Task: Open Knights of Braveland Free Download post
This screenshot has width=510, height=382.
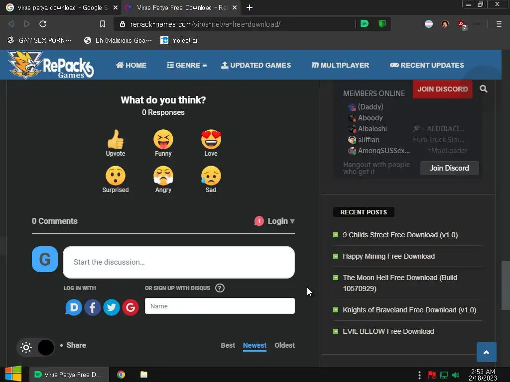Action: (x=409, y=310)
